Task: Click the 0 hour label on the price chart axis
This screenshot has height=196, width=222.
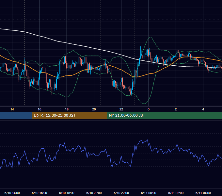Action: pyautogui.click(x=149, y=109)
